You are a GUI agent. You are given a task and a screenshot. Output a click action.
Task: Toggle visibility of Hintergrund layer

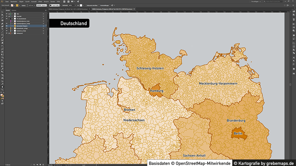(6, 33)
